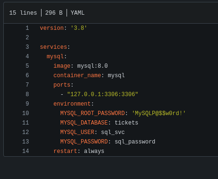
Task: Click line number 2 in the gutter
Action: [x=27, y=37]
